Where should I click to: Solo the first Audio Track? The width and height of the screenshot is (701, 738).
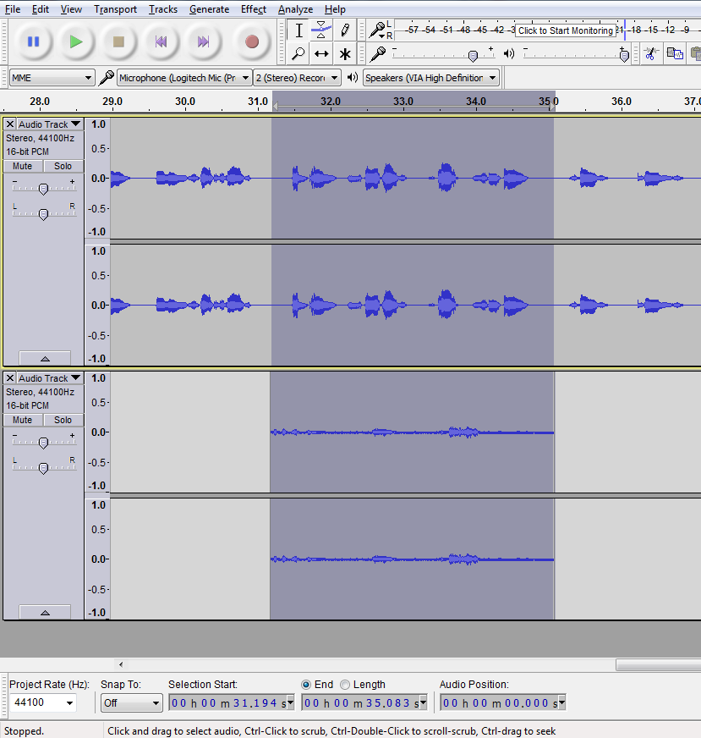pyautogui.click(x=63, y=166)
